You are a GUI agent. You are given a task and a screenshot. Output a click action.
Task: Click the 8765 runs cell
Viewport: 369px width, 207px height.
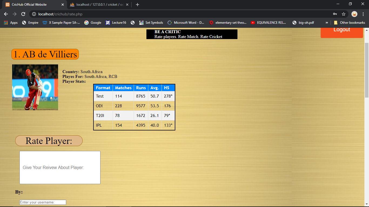click(141, 96)
